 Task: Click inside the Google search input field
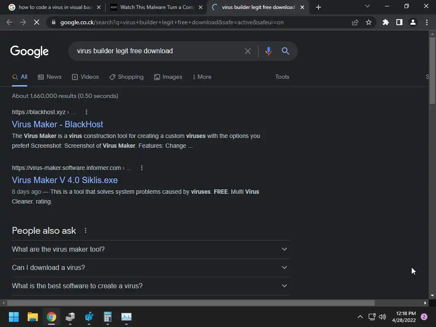158,51
